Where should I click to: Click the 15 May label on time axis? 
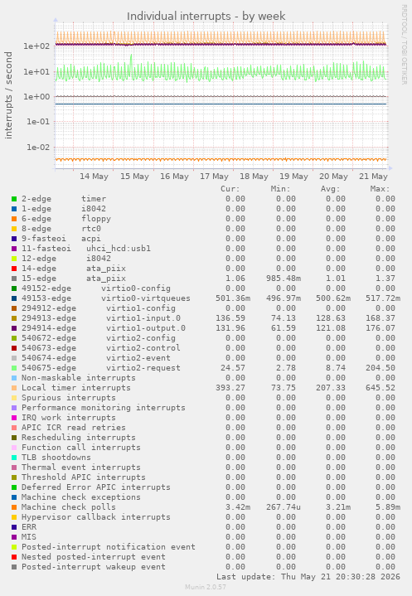(x=134, y=177)
